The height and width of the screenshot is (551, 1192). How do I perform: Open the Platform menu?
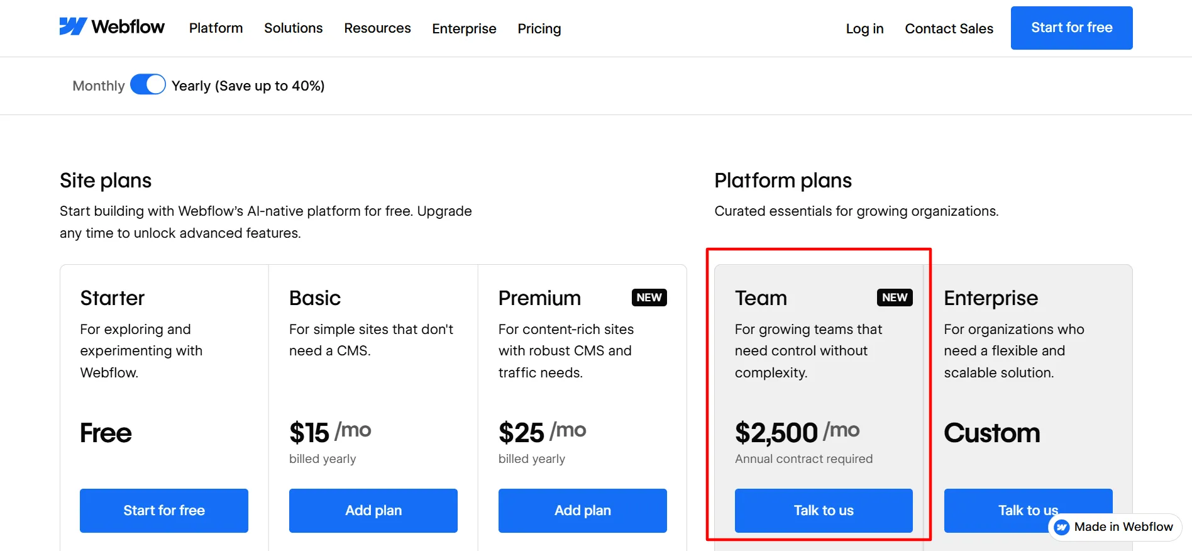point(216,28)
